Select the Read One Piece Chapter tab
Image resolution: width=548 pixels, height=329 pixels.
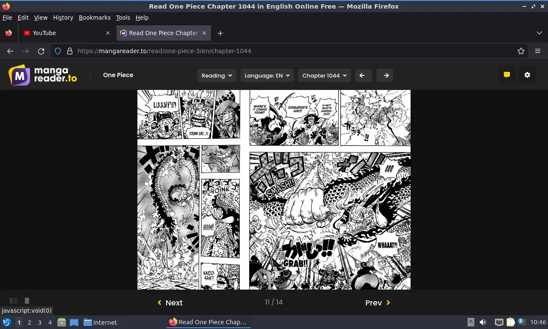pyautogui.click(x=163, y=33)
